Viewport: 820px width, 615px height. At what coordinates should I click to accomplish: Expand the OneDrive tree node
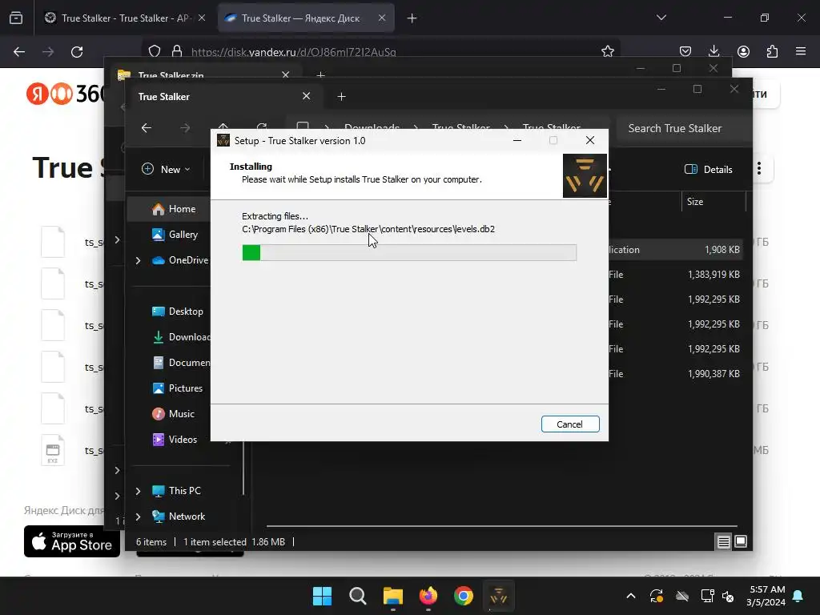pyautogui.click(x=138, y=260)
